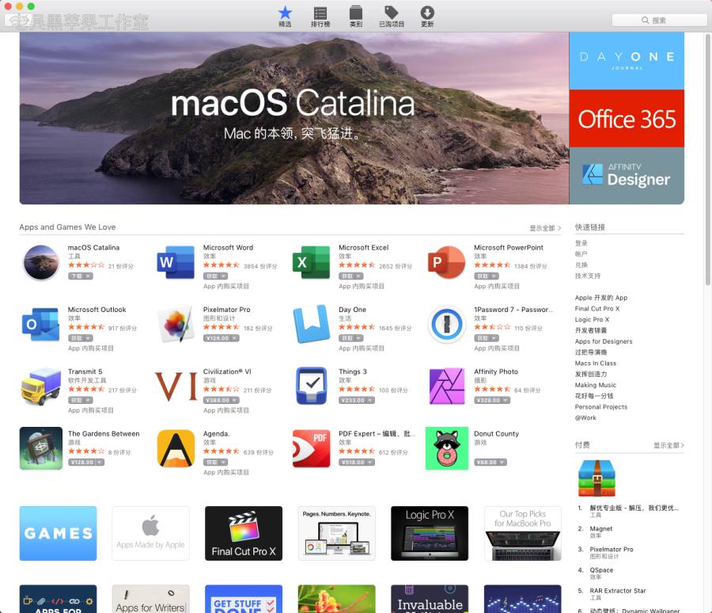Show all paid apps in sidebar
712x613 pixels.
(668, 445)
